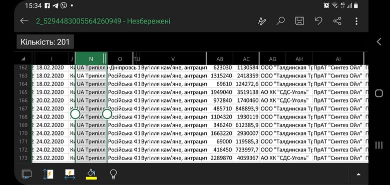Open the side edge panel chevron

(379, 41)
